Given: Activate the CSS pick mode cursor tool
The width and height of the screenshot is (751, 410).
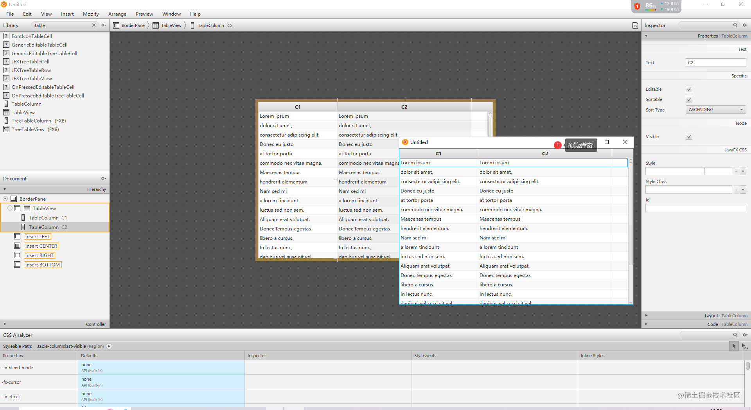Looking at the screenshot, I should pyautogui.click(x=744, y=347).
